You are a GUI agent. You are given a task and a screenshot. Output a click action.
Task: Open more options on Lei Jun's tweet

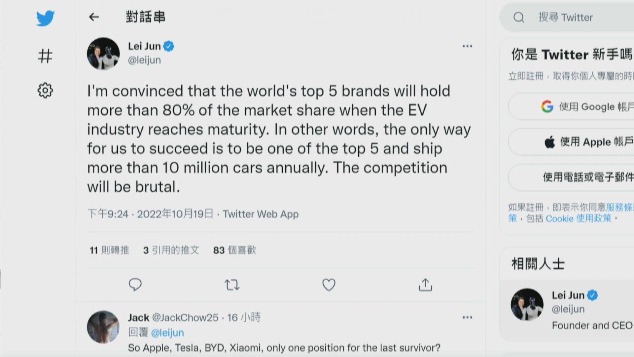click(x=467, y=46)
